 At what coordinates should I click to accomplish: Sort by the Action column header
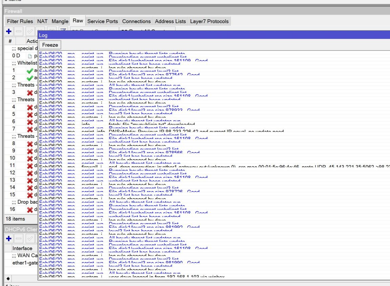click(32, 41)
